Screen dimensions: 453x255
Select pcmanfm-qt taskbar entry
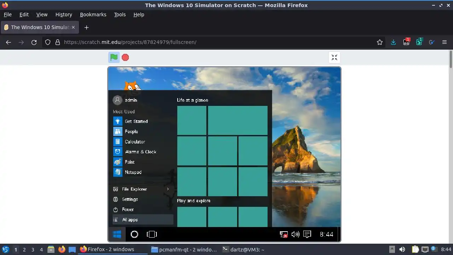(x=184, y=249)
